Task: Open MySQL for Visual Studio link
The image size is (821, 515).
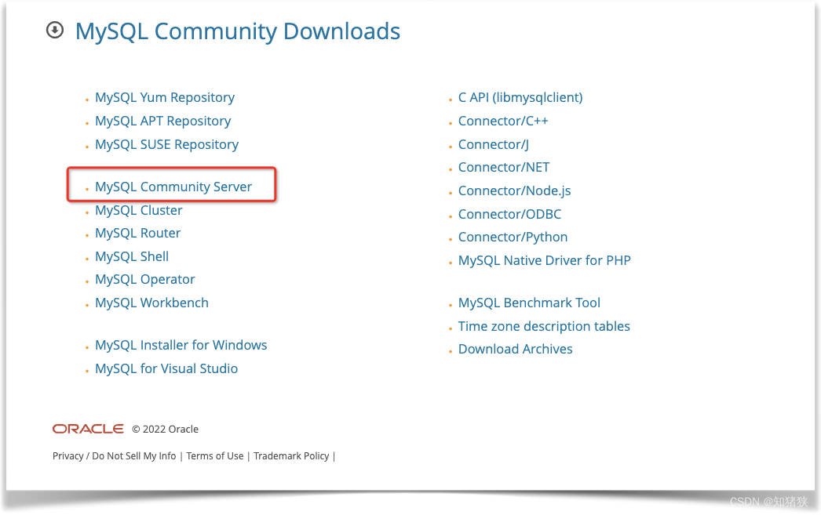Action: (x=166, y=368)
